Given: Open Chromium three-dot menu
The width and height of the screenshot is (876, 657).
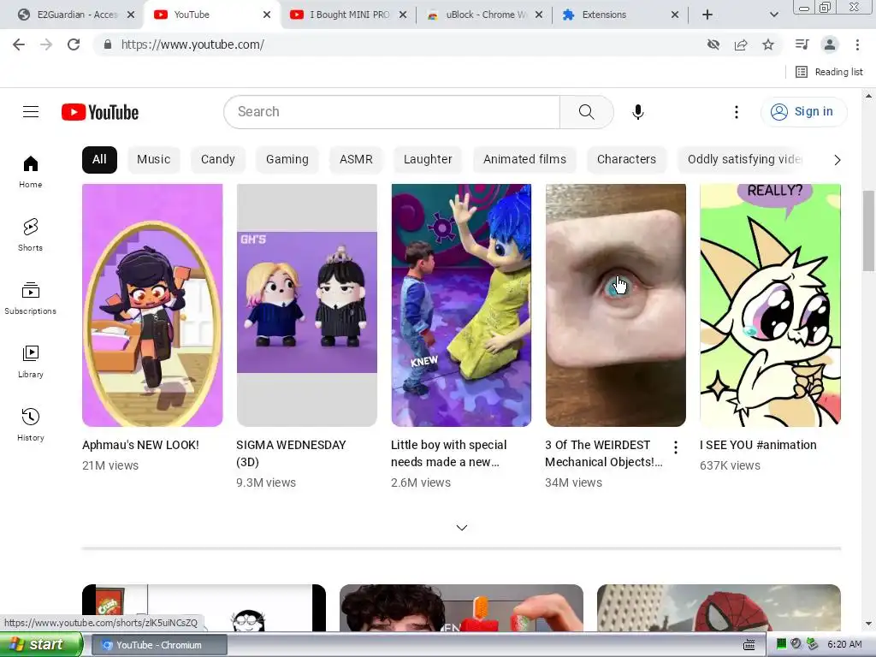Looking at the screenshot, I should 857,44.
